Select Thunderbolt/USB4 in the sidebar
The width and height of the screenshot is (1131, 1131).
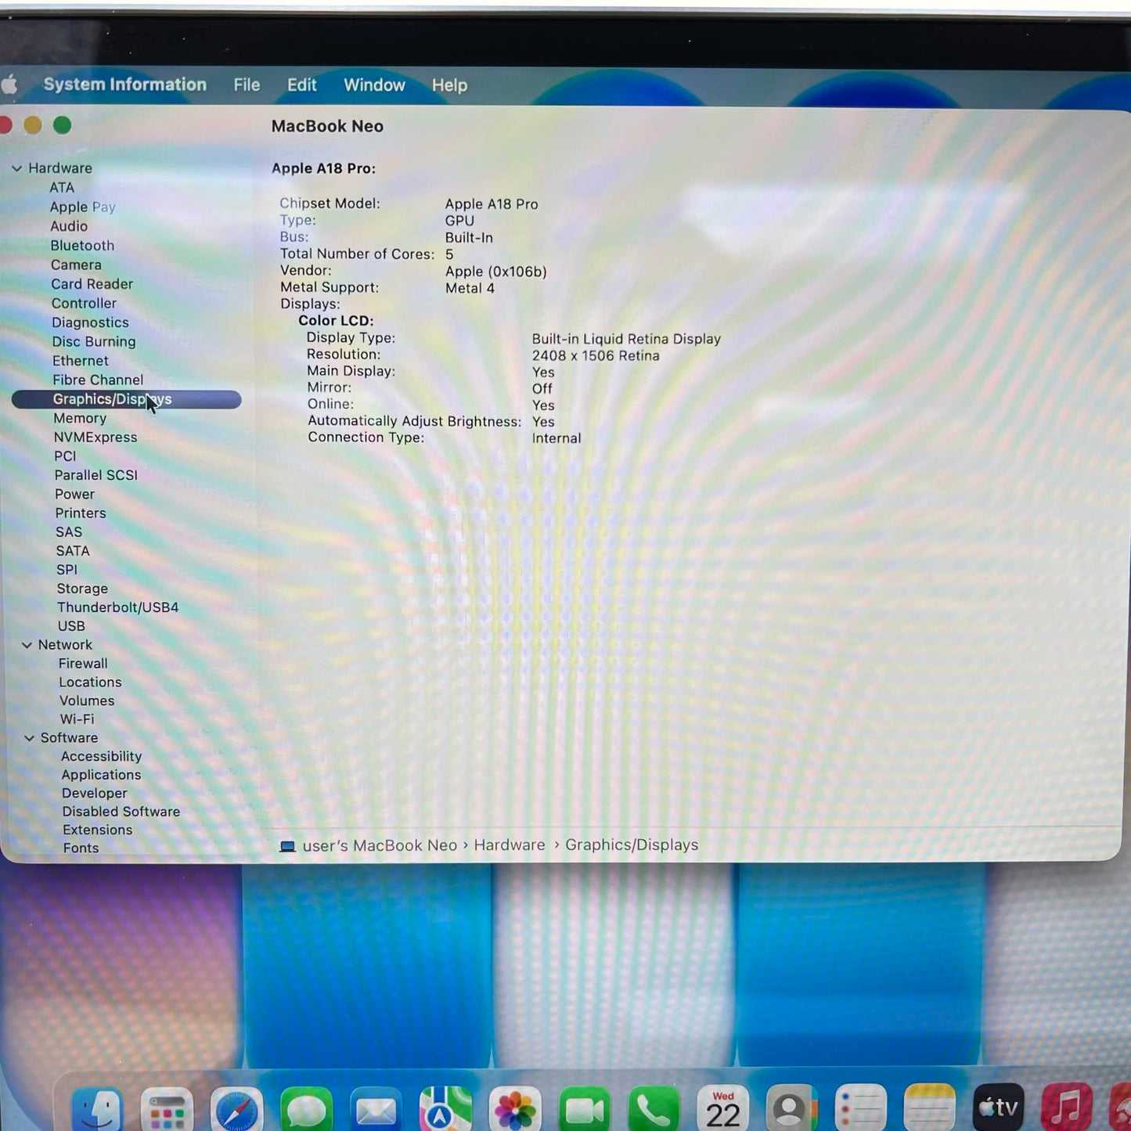coord(117,607)
